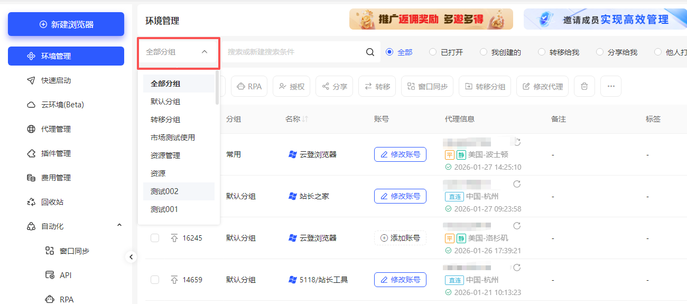Click the 窗口同步 toolbar button

click(428, 86)
